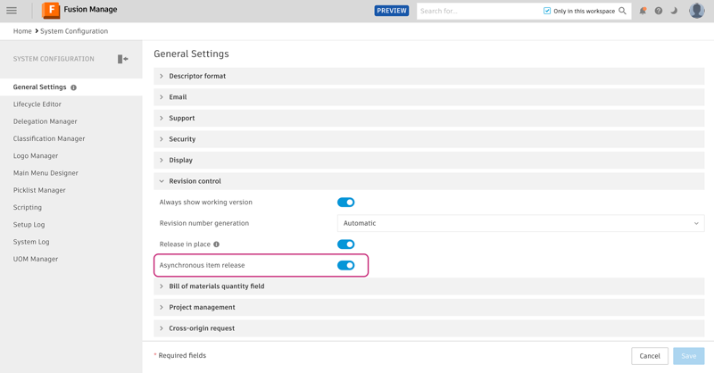Expand the Descriptor format section

pos(429,76)
